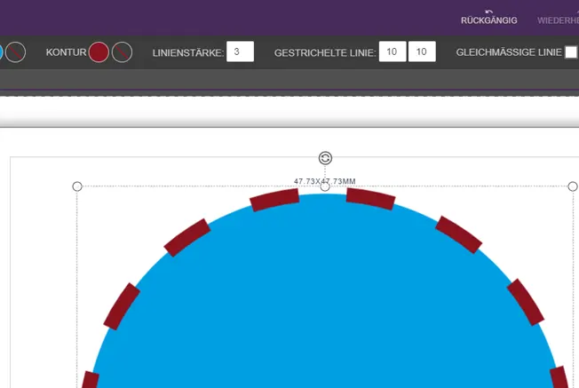This screenshot has height=388, width=579.
Task: Choose the no-fill crossed circle icon
Action: pyautogui.click(x=16, y=52)
